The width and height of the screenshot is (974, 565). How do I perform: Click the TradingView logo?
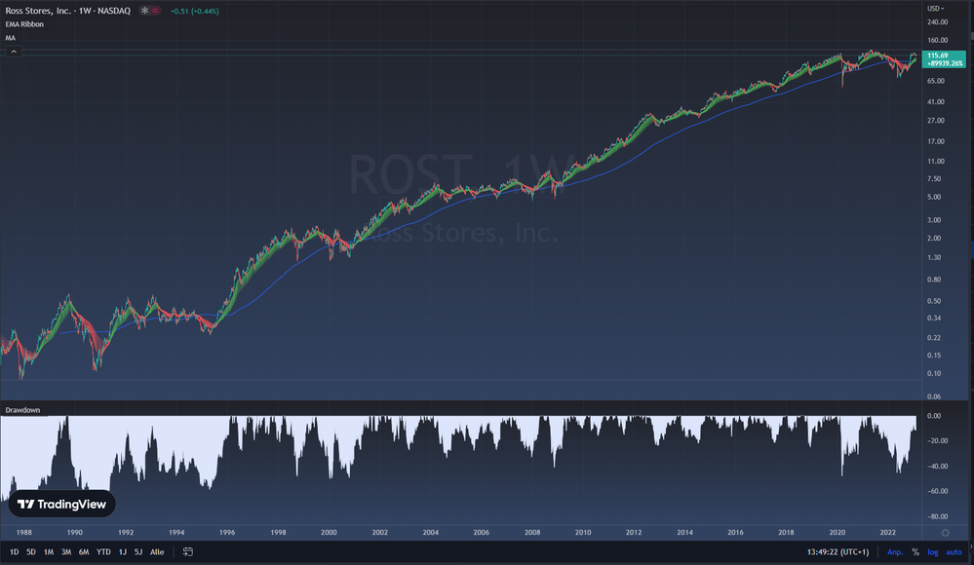click(61, 505)
